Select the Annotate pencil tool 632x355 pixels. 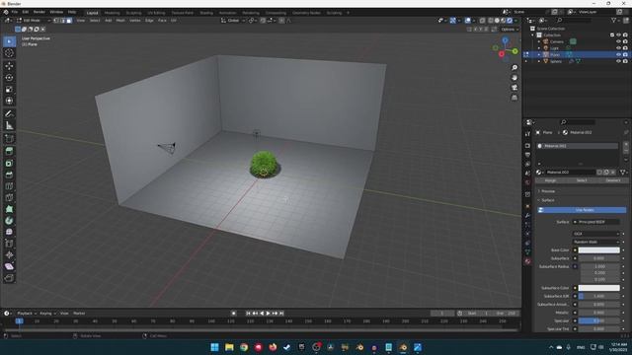point(9,114)
